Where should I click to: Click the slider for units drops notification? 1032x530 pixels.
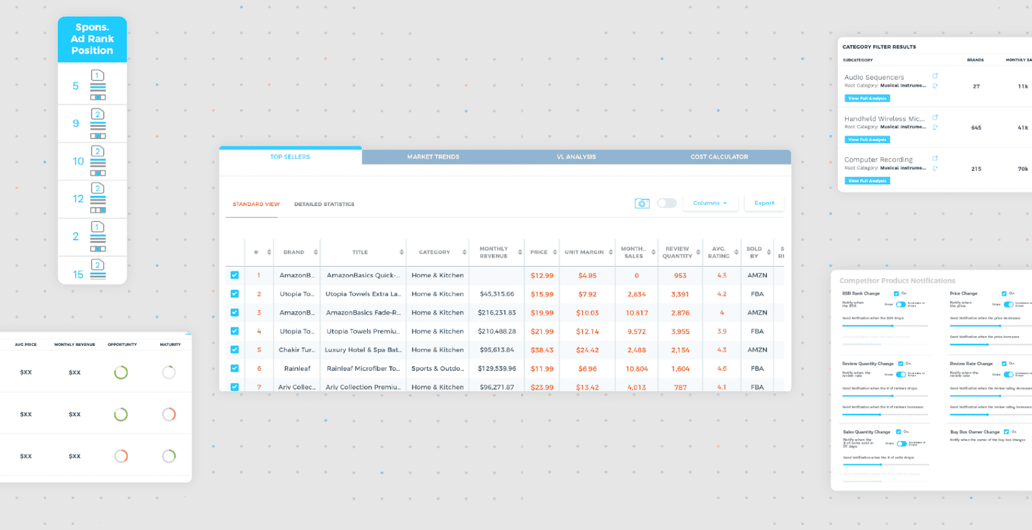click(x=886, y=464)
